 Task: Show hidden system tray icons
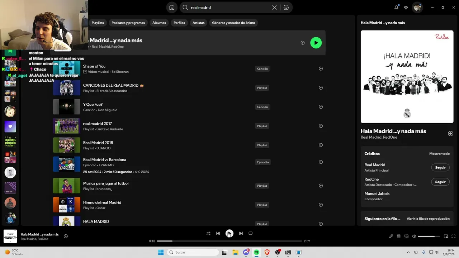point(408,252)
